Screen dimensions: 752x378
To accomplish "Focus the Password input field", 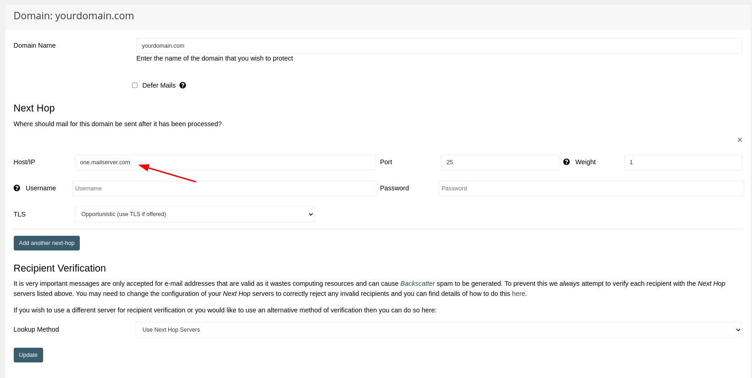I will pos(591,189).
